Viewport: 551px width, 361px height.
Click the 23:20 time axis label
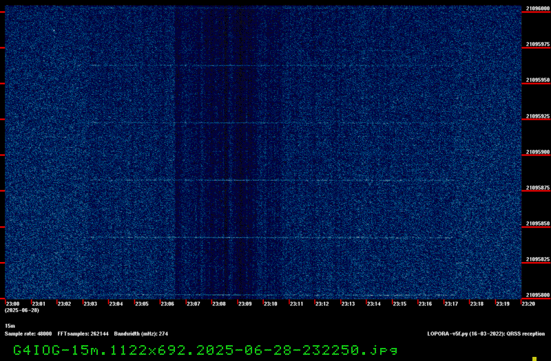(x=528, y=304)
